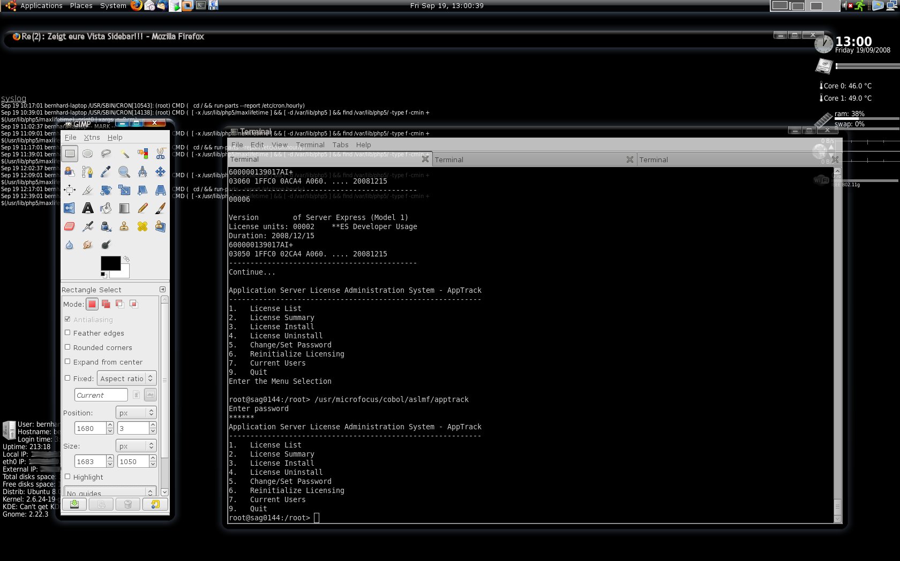
Task: Select the Scissors Select tool
Action: coord(160,154)
